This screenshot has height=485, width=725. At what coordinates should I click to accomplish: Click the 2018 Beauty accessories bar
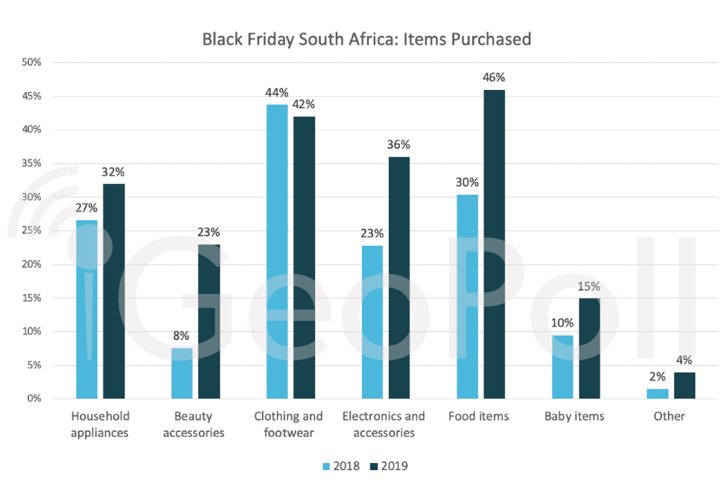(182, 373)
